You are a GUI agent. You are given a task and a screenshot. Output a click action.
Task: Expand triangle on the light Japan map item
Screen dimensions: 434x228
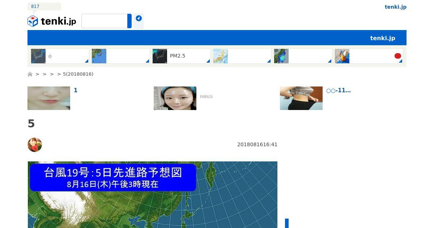(269, 61)
